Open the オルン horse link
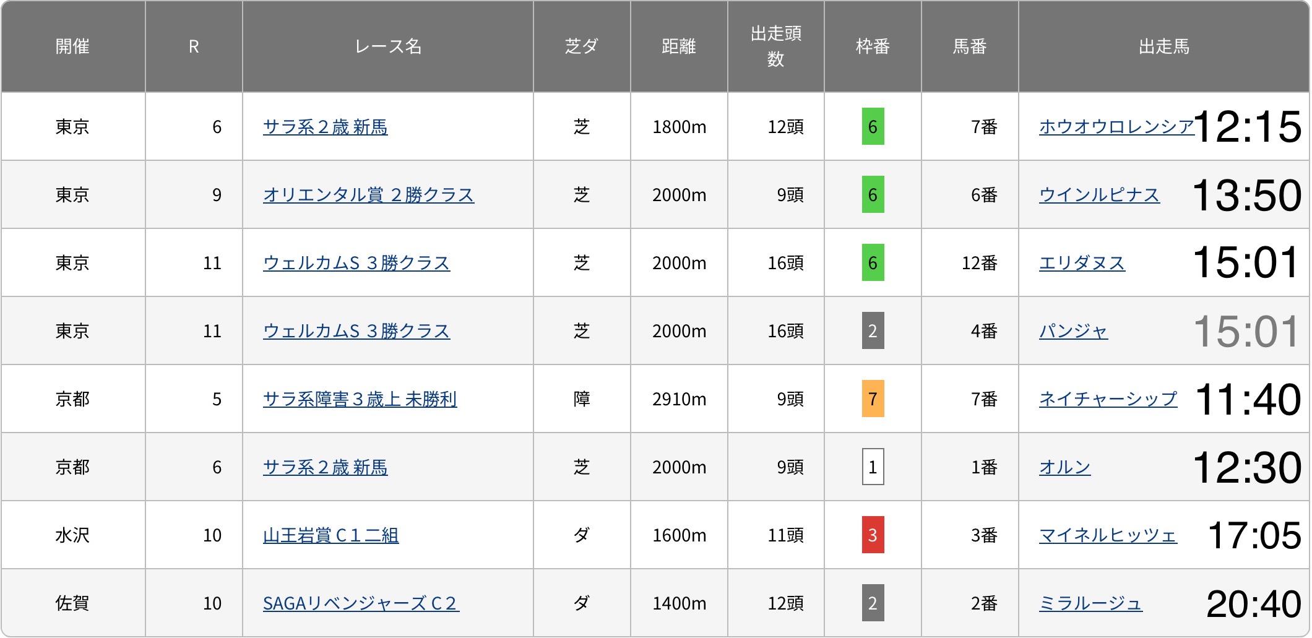1312x638 pixels. (1064, 467)
